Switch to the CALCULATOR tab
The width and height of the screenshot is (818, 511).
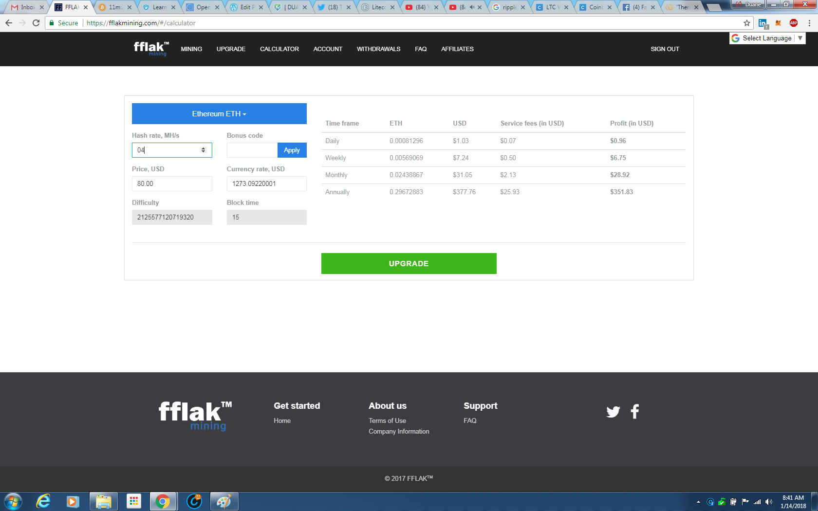click(x=279, y=49)
